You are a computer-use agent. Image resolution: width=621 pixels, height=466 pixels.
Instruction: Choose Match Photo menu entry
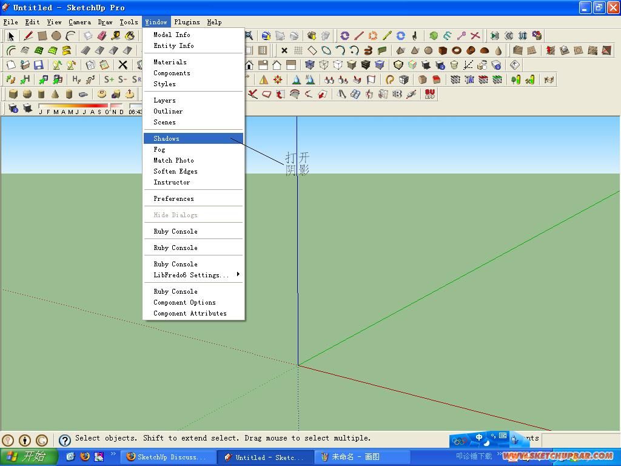[x=193, y=160]
